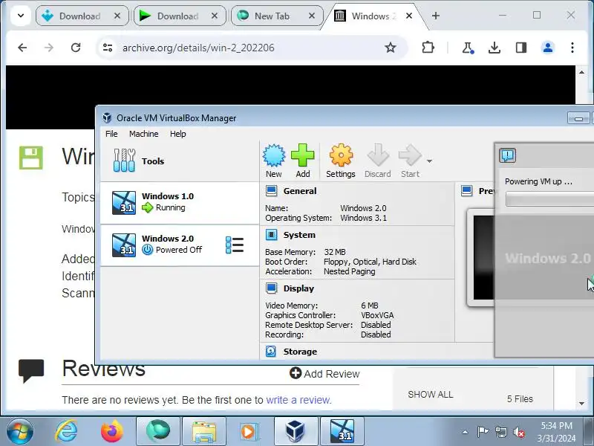The image size is (594, 446).
Task: Click the write a review link
Action: 299,400
